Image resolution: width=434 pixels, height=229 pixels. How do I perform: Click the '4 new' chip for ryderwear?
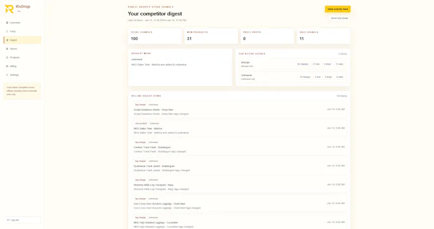click(318, 77)
